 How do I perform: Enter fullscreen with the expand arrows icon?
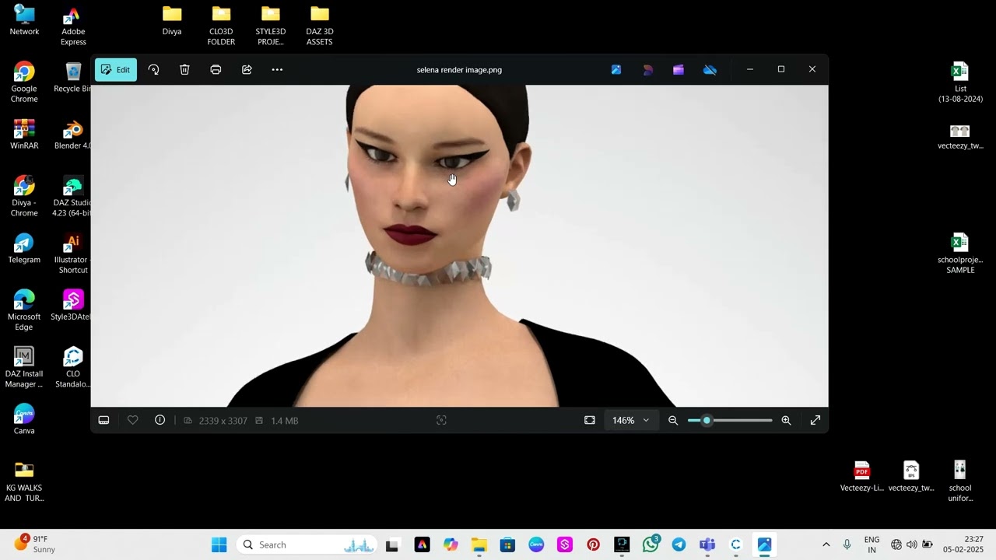(815, 420)
